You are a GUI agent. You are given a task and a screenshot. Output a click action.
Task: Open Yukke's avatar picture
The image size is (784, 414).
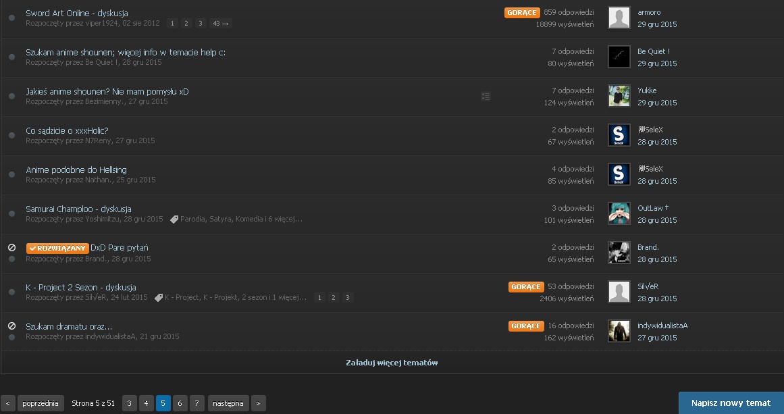(x=619, y=96)
